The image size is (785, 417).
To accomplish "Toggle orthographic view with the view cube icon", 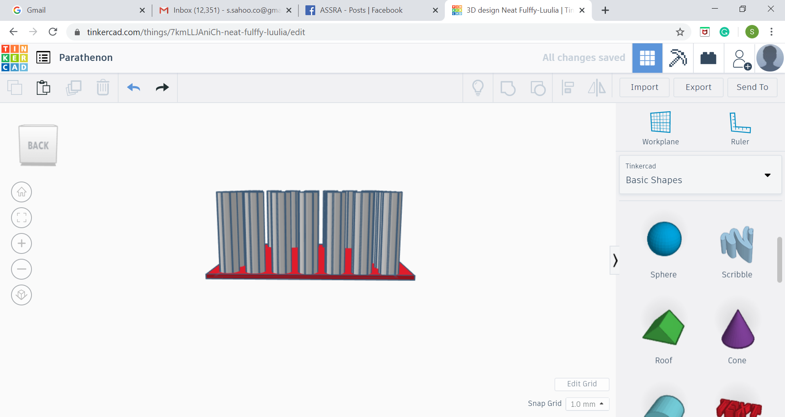I will (21, 295).
